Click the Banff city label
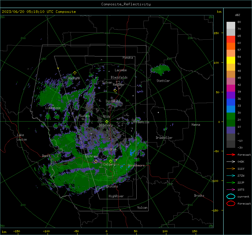Viewport: 252px width, 235px height. [x=46, y=156]
